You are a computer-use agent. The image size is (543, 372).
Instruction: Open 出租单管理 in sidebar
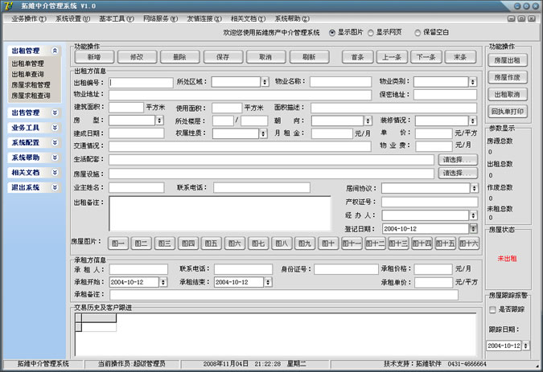27,63
